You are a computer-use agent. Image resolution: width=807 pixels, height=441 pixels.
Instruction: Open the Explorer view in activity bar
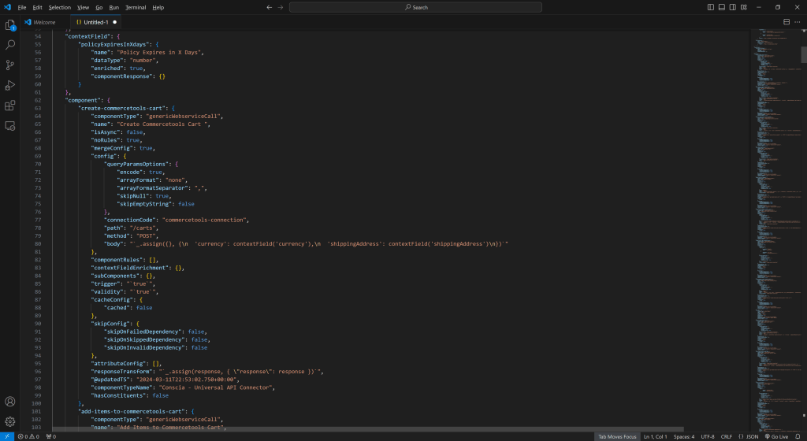click(9, 24)
